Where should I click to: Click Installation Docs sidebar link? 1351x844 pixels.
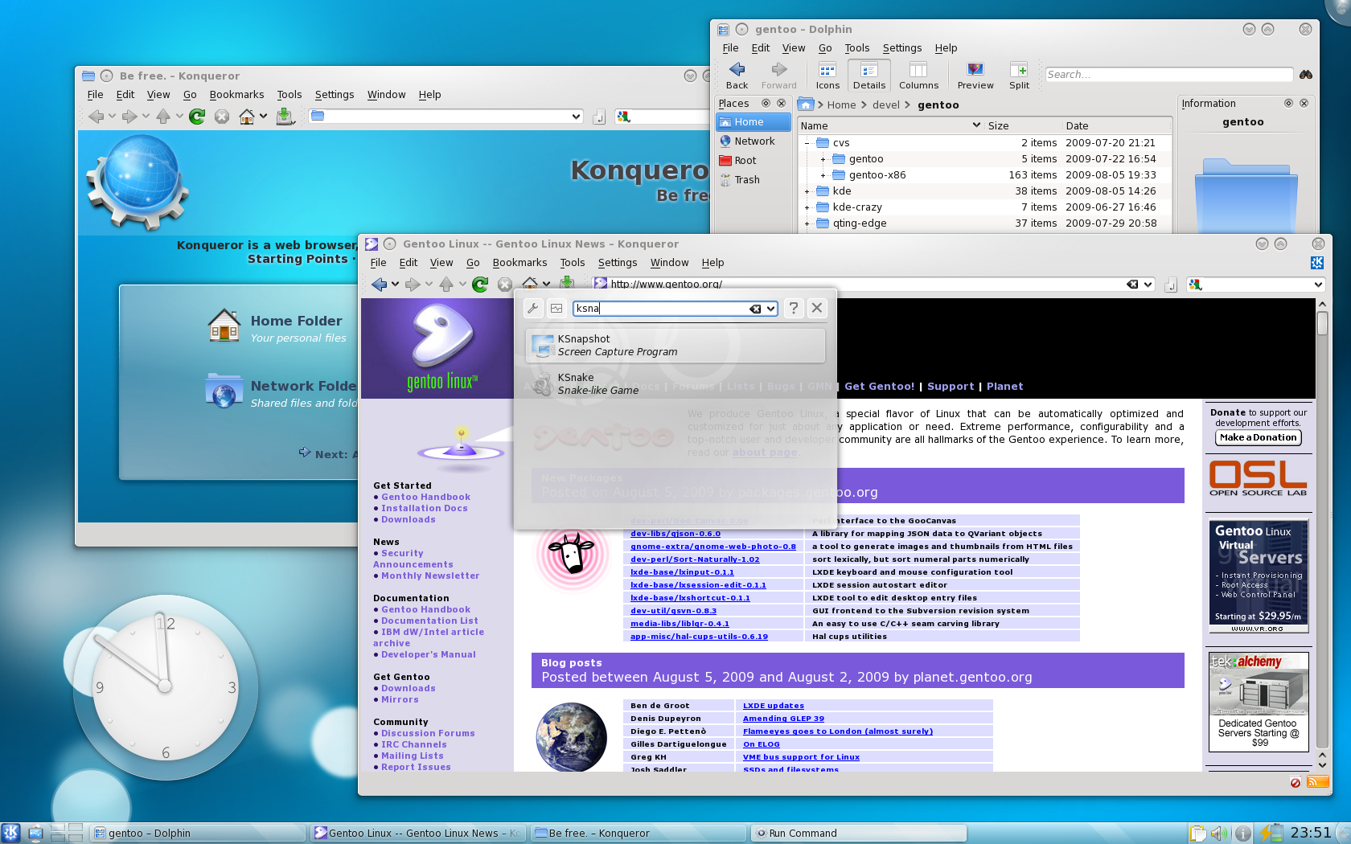(424, 508)
